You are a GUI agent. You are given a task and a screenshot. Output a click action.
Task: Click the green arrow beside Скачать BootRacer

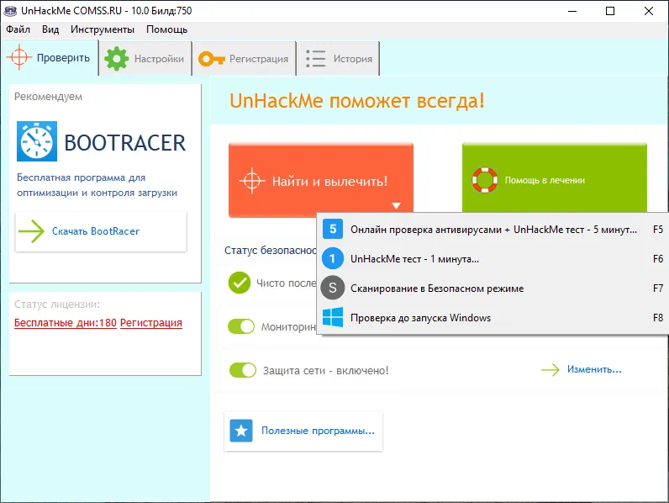pos(32,231)
